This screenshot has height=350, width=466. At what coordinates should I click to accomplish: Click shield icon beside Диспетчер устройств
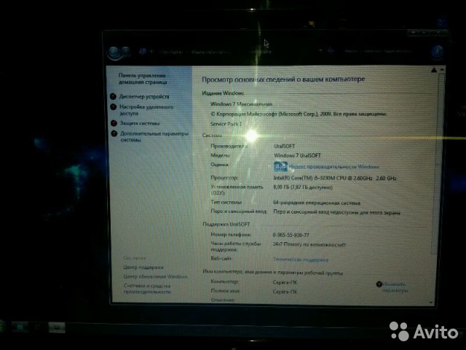pos(113,96)
